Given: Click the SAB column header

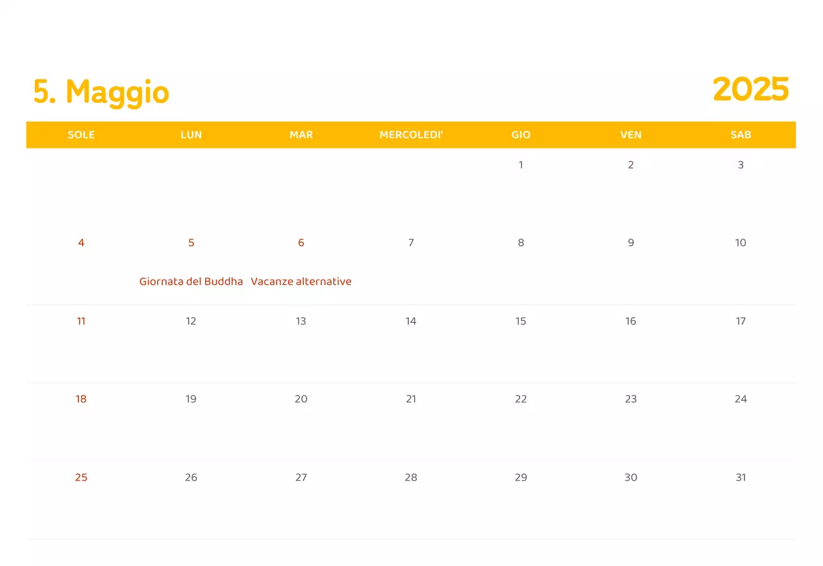Looking at the screenshot, I should 741,134.
